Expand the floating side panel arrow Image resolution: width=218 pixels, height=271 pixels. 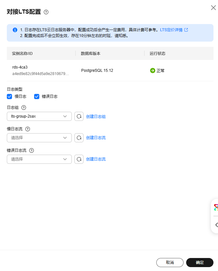pyautogui.click(x=216, y=225)
